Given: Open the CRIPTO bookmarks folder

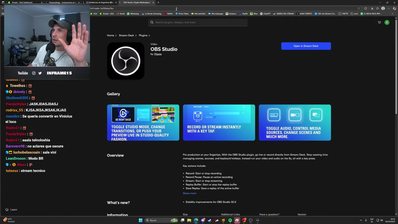Looking at the screenshot, I should click(343, 14).
